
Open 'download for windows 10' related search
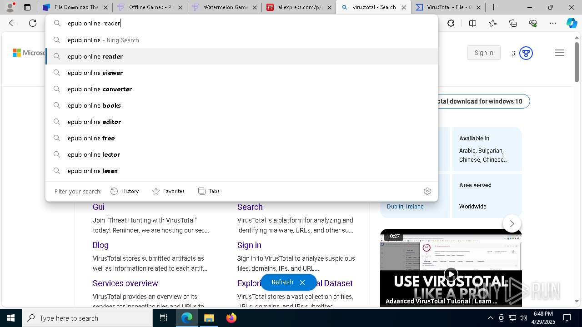tap(480, 101)
